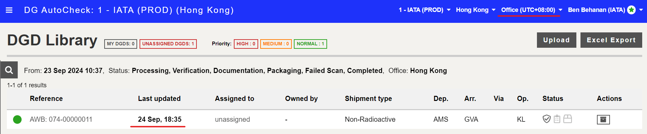Click the green star user badge
This screenshot has width=647, height=134.
(631, 10)
